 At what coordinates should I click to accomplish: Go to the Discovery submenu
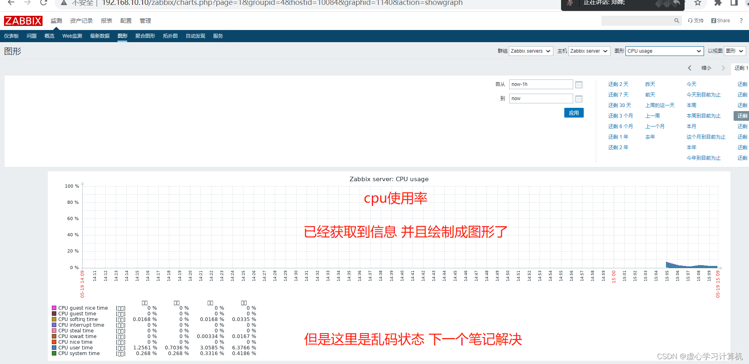195,36
